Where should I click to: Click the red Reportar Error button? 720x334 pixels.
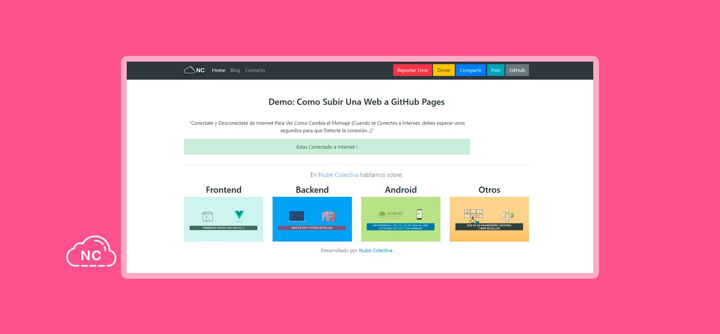pyautogui.click(x=412, y=70)
